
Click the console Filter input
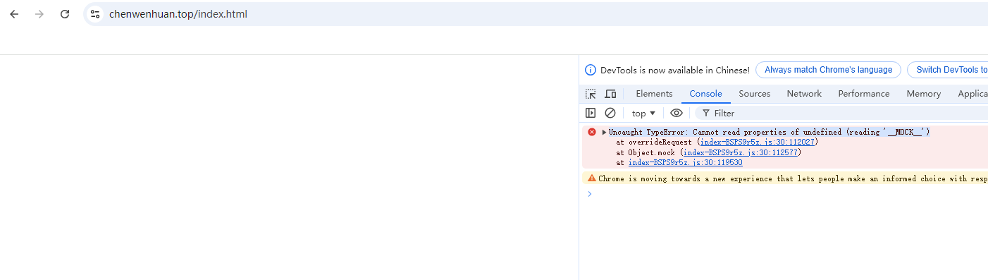841,113
